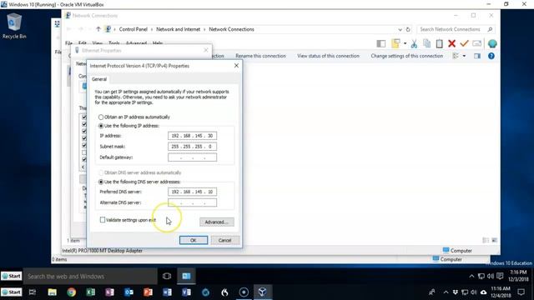Click View status of this connection
This screenshot has width=534, height=300.
coord(328,56)
